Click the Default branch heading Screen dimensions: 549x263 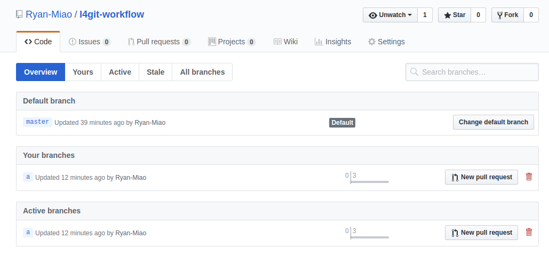[x=49, y=101]
